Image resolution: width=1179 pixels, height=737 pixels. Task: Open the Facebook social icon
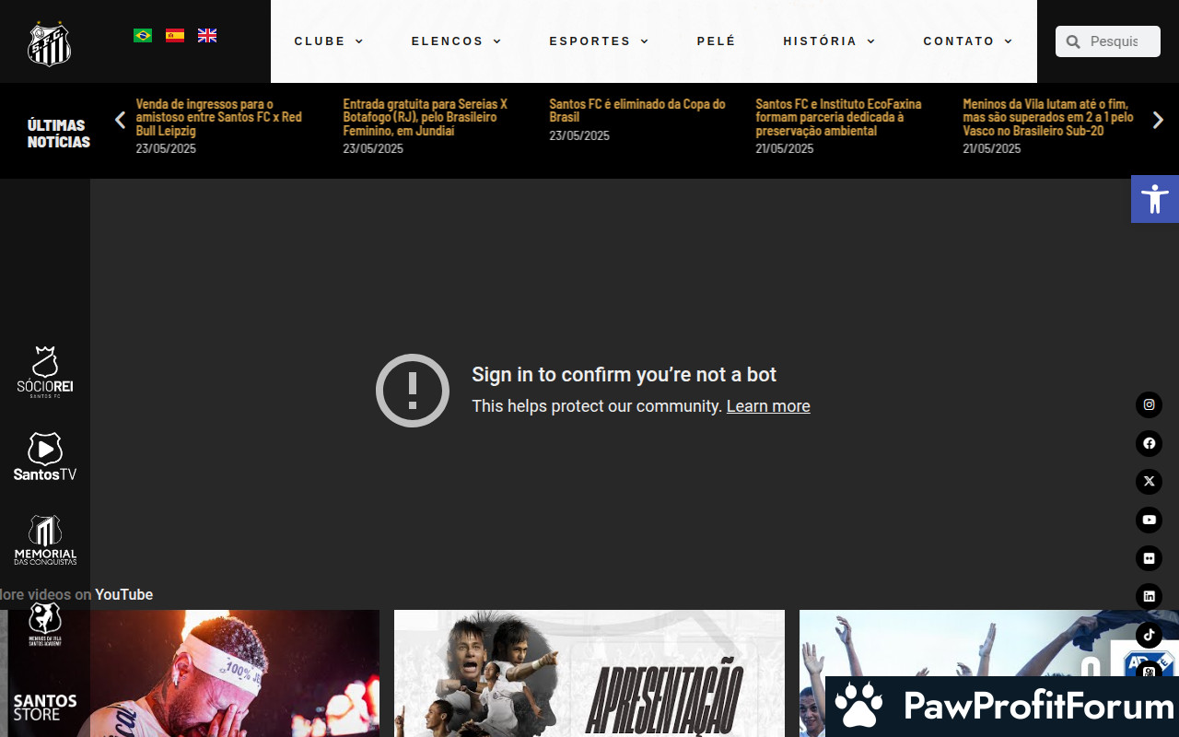tap(1149, 443)
